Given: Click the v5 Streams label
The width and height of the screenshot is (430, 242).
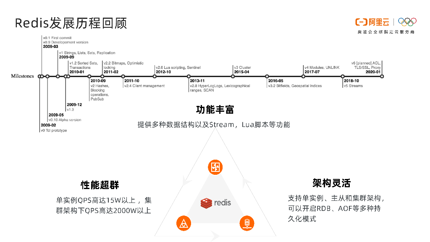Looking at the screenshot, I should [353, 86].
